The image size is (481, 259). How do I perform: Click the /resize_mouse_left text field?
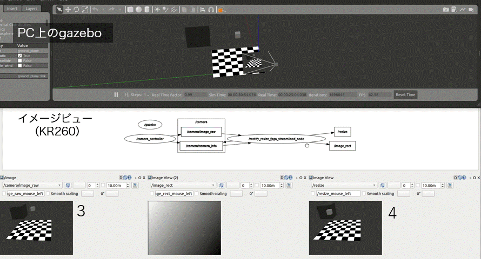338,194
